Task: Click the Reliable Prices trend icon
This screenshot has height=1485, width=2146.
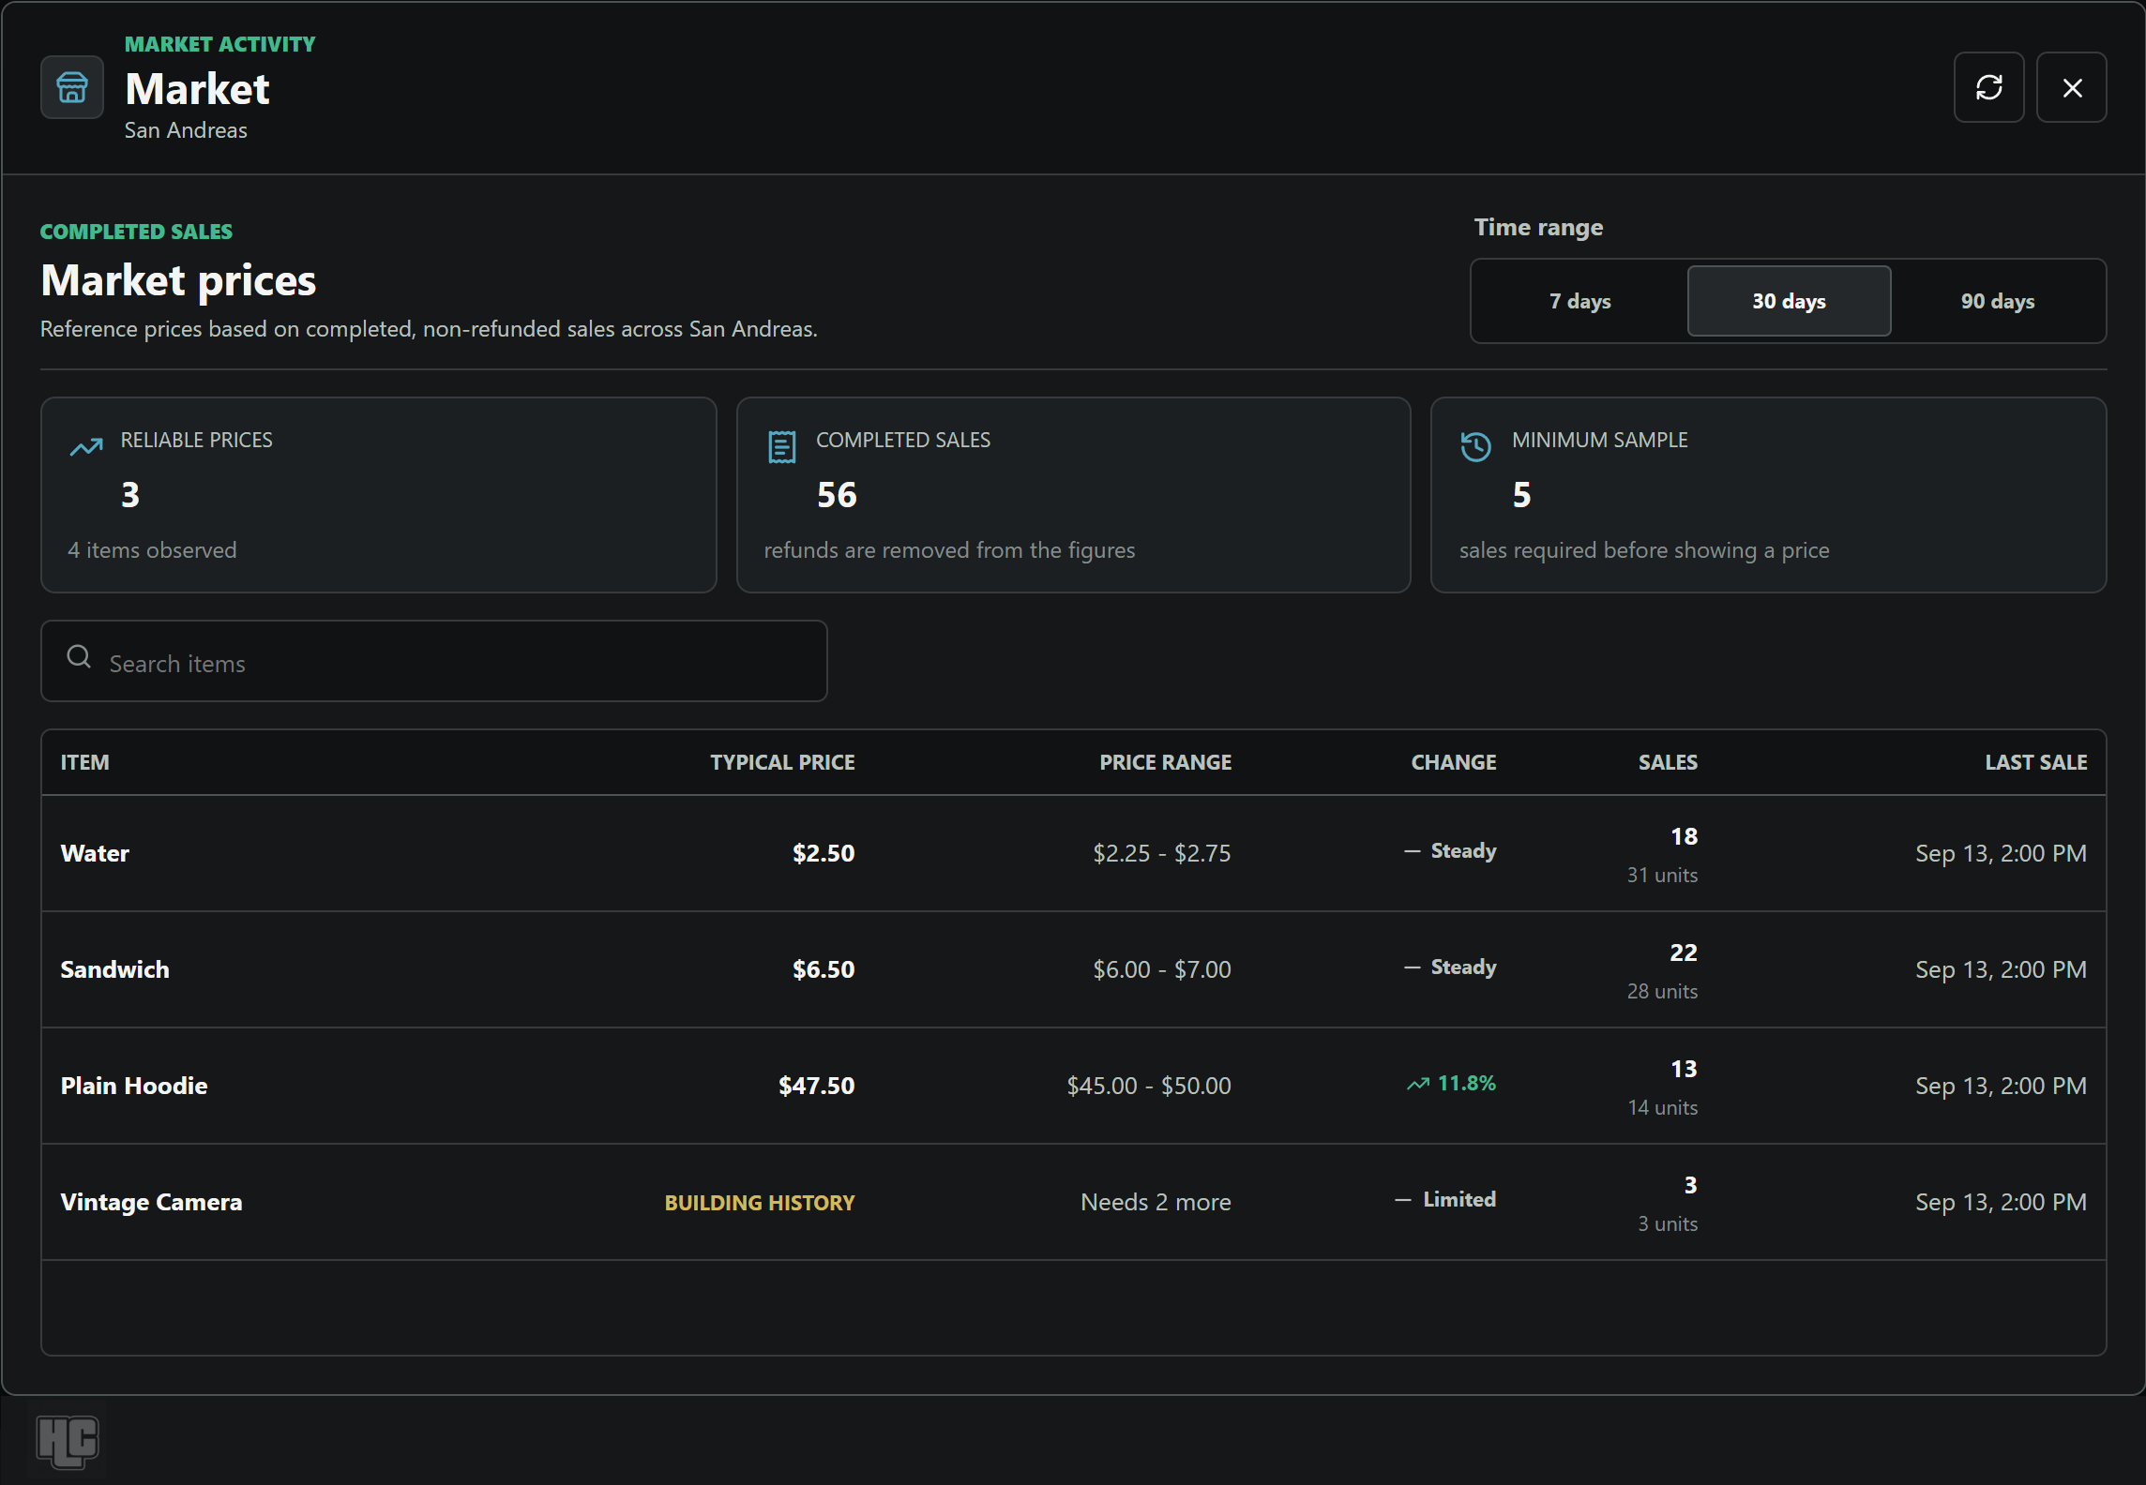Action: [x=86, y=447]
